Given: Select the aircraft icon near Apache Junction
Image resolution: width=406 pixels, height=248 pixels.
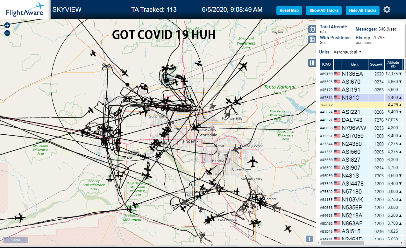Looking at the screenshot, I should (236, 149).
